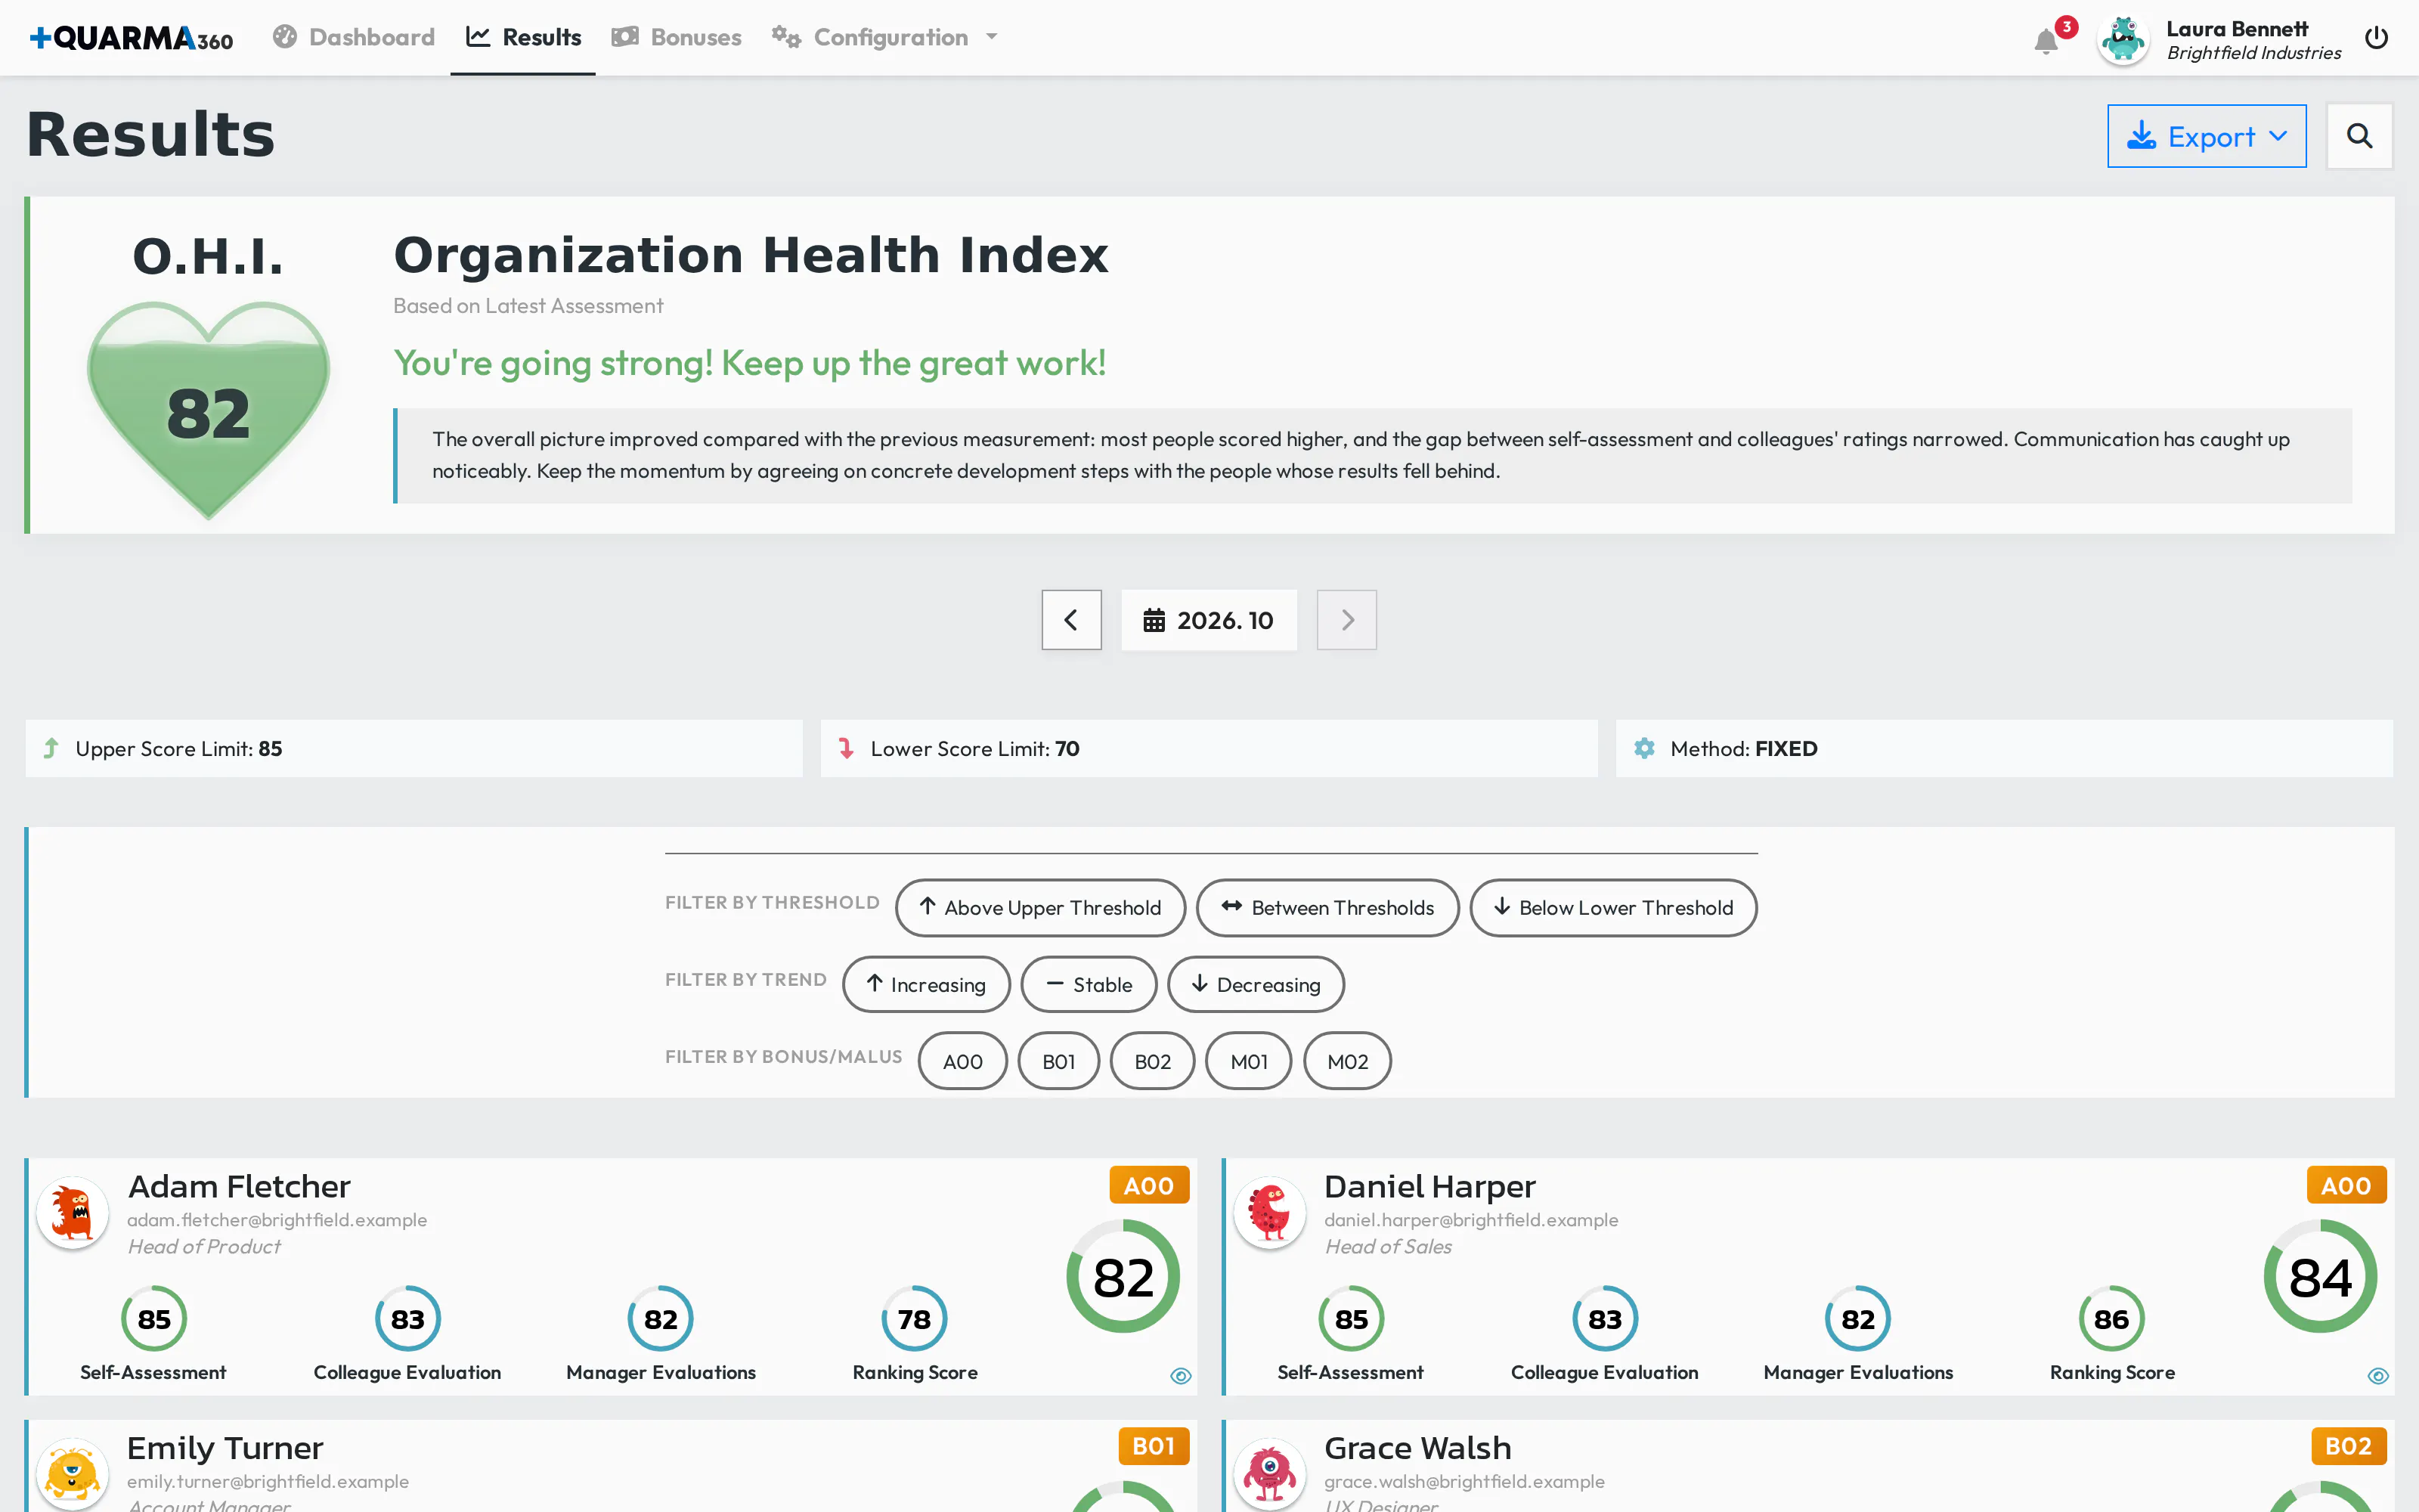Open the Results tab

523,38
